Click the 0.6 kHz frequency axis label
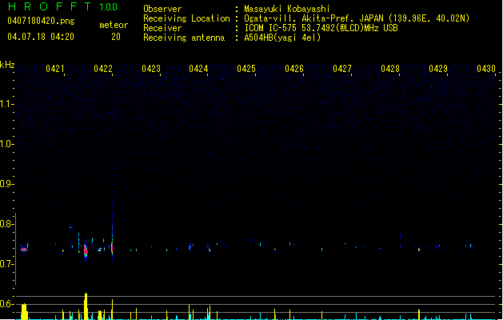The width and height of the screenshot is (503, 320). coord(7,304)
